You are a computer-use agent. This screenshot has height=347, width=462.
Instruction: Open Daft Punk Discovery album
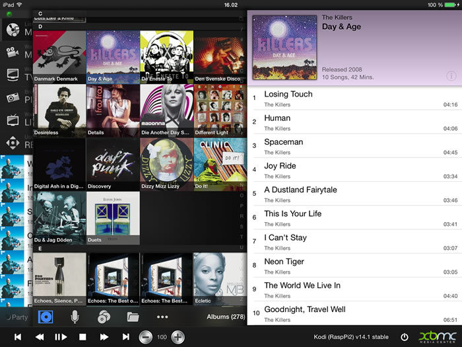113,165
